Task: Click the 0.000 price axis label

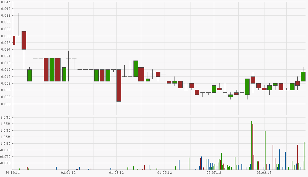Action: [x=6, y=104]
